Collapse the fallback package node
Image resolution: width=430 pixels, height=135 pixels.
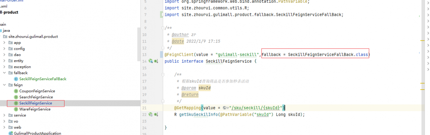click(4, 73)
